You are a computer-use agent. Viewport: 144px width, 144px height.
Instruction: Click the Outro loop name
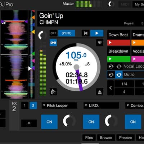[x=129, y=75]
